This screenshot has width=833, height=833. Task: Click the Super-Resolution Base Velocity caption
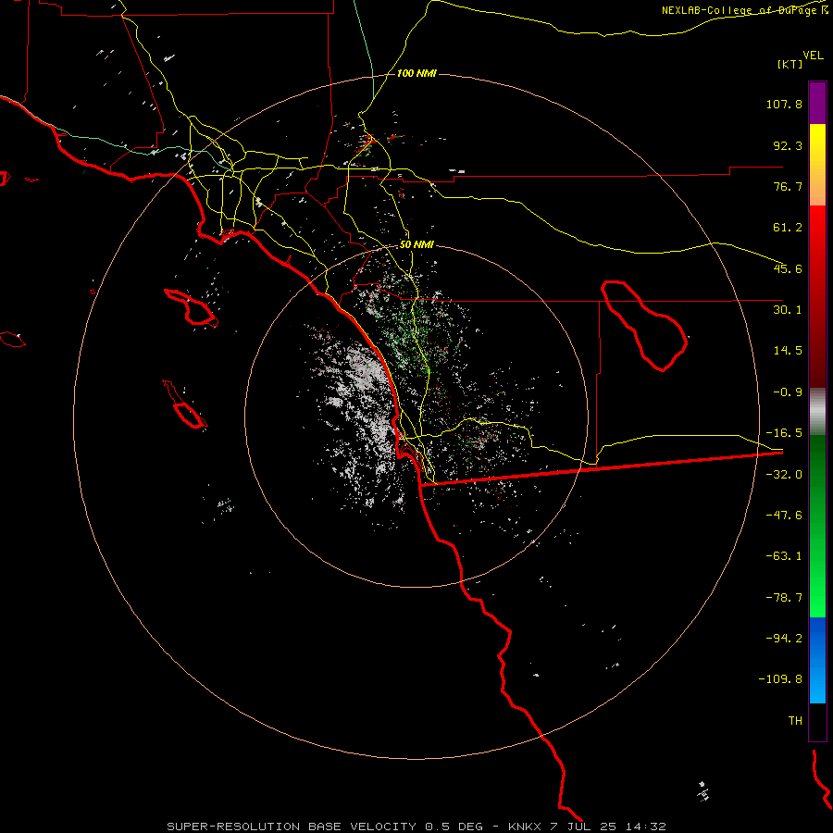point(416,827)
